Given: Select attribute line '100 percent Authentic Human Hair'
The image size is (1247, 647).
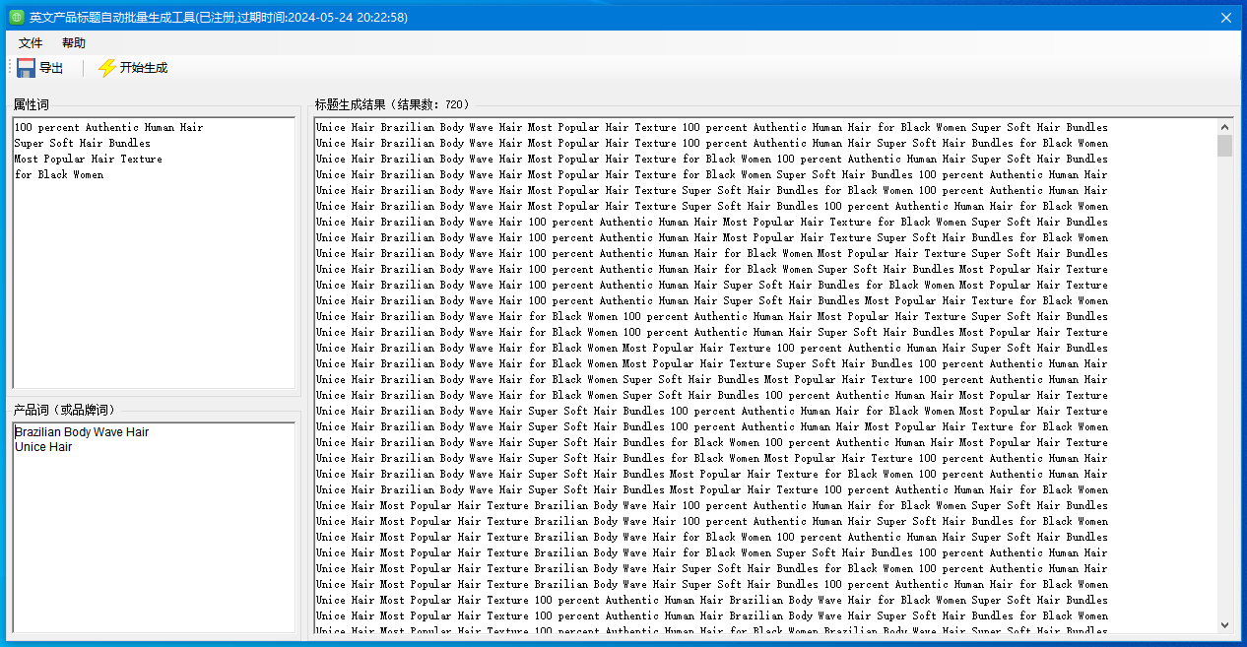Looking at the screenshot, I should [x=108, y=127].
